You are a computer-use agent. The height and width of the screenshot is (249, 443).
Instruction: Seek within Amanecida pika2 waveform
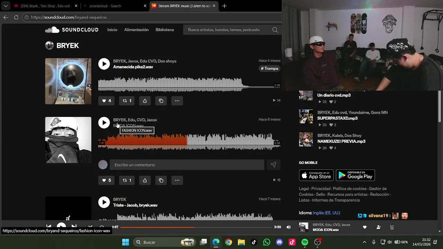click(189, 84)
